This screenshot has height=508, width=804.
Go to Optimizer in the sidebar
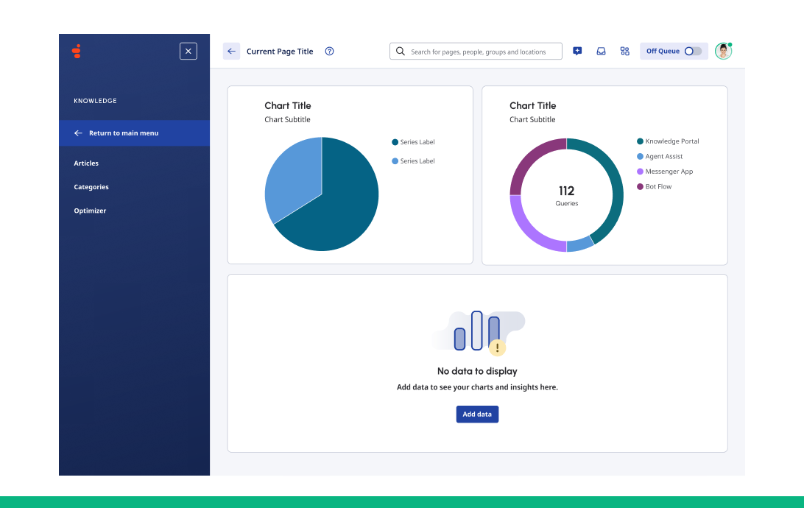pyautogui.click(x=90, y=211)
